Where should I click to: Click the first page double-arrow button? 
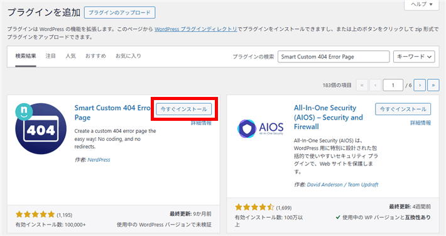[x=362, y=85]
